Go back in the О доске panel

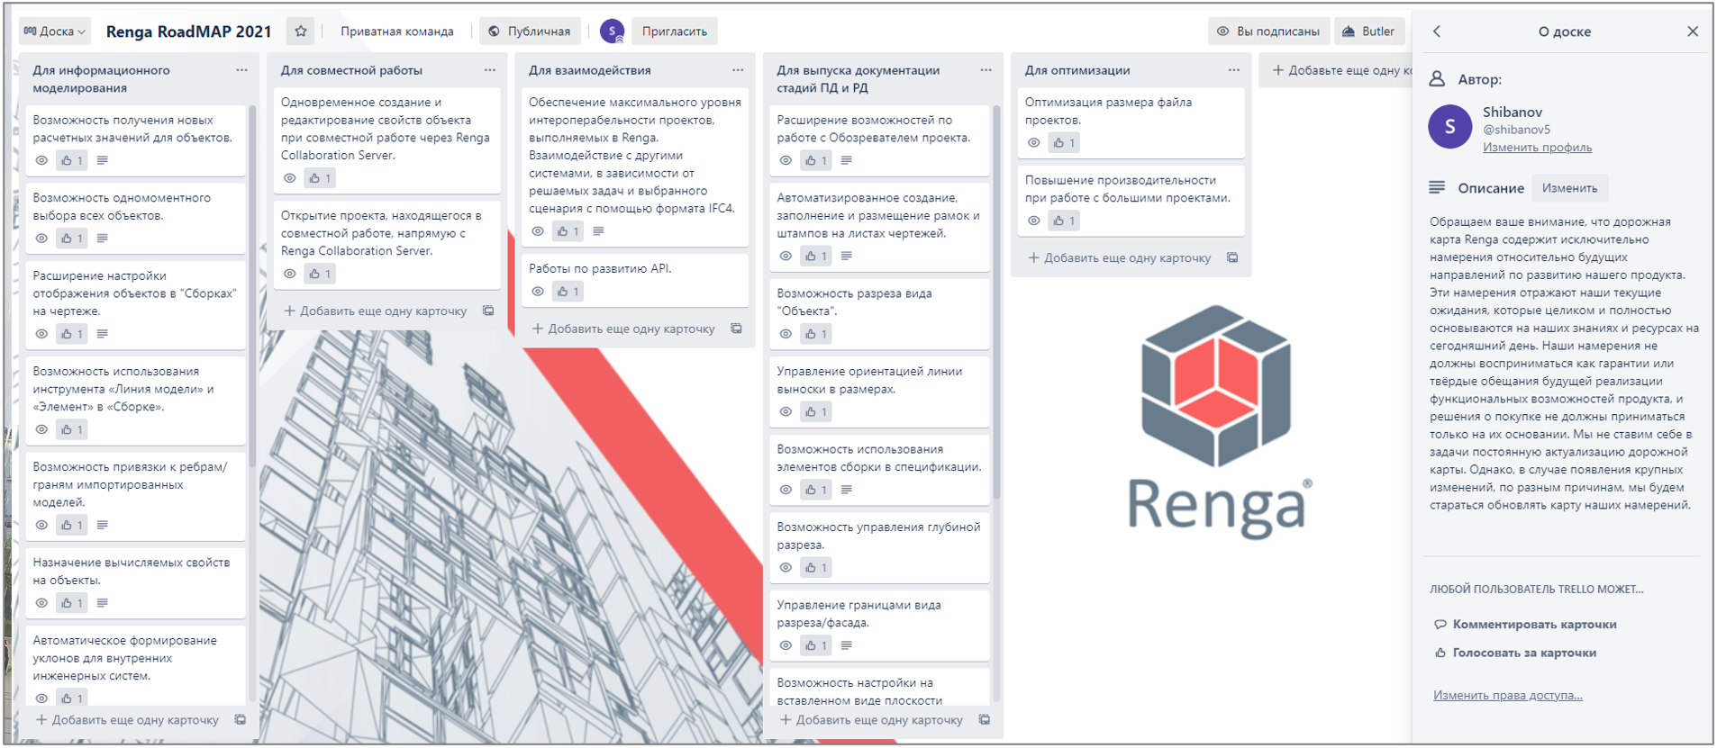[1437, 32]
